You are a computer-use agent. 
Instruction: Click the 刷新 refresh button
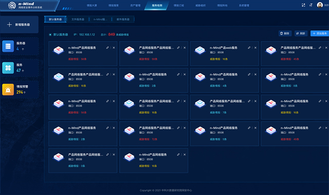tap(301, 33)
